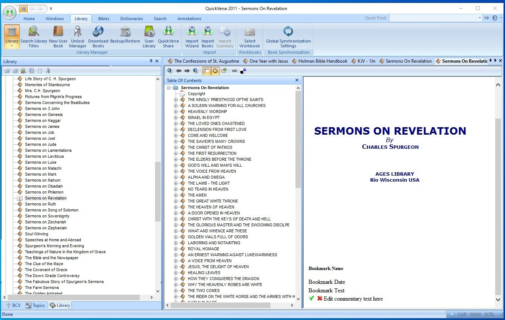Open the Windows ribbon tab
The width and height of the screenshot is (505, 320).
pos(55,19)
